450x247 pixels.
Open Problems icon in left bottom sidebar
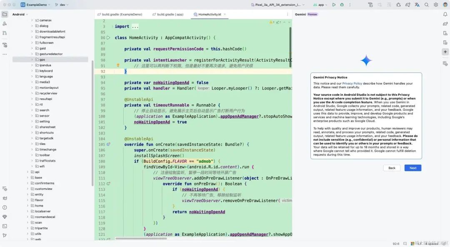coord(5,207)
